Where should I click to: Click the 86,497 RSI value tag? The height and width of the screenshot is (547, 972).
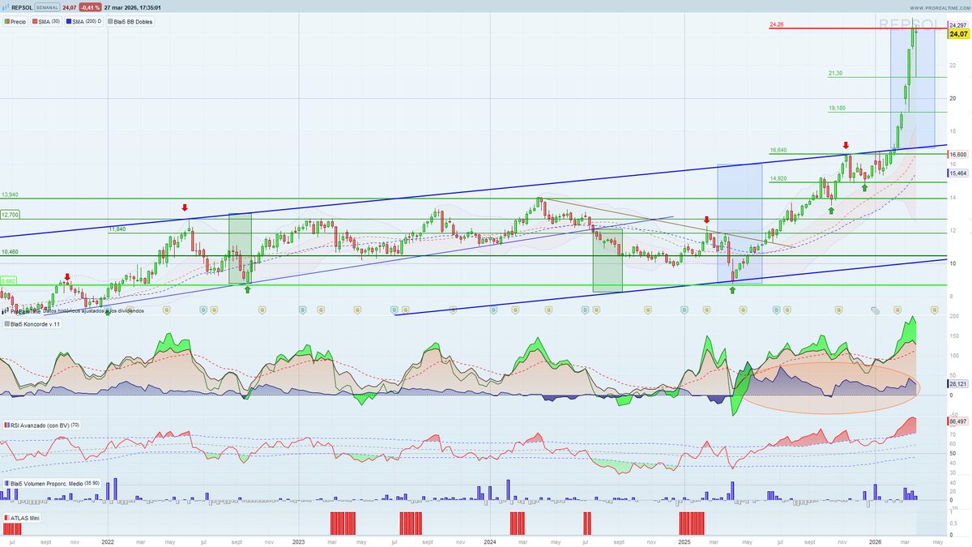[958, 421]
